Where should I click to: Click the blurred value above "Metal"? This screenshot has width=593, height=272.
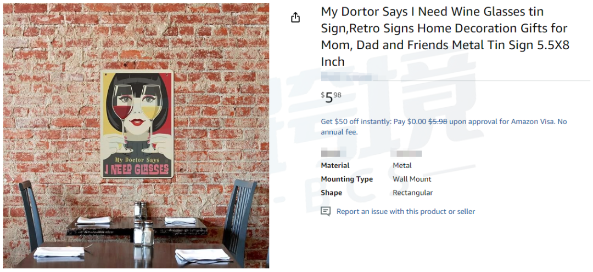click(406, 154)
